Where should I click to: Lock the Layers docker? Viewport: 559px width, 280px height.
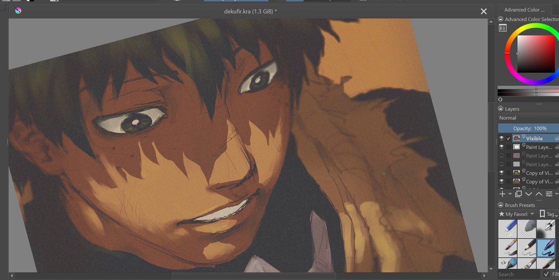(500, 109)
